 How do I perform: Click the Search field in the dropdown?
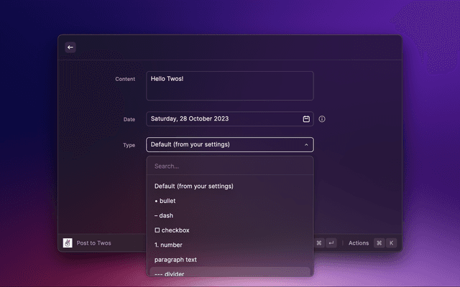pos(230,166)
